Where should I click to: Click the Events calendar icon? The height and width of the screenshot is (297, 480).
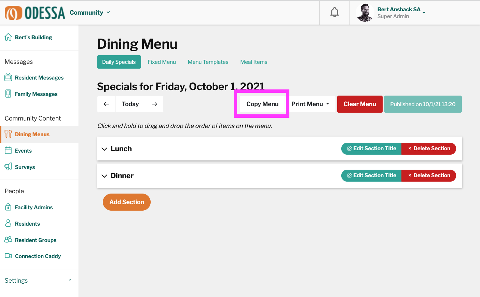pos(8,151)
